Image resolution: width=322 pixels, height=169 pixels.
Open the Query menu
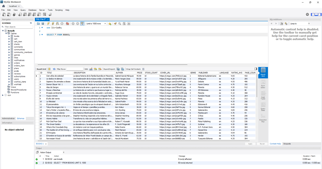pyautogui.click(x=23, y=10)
